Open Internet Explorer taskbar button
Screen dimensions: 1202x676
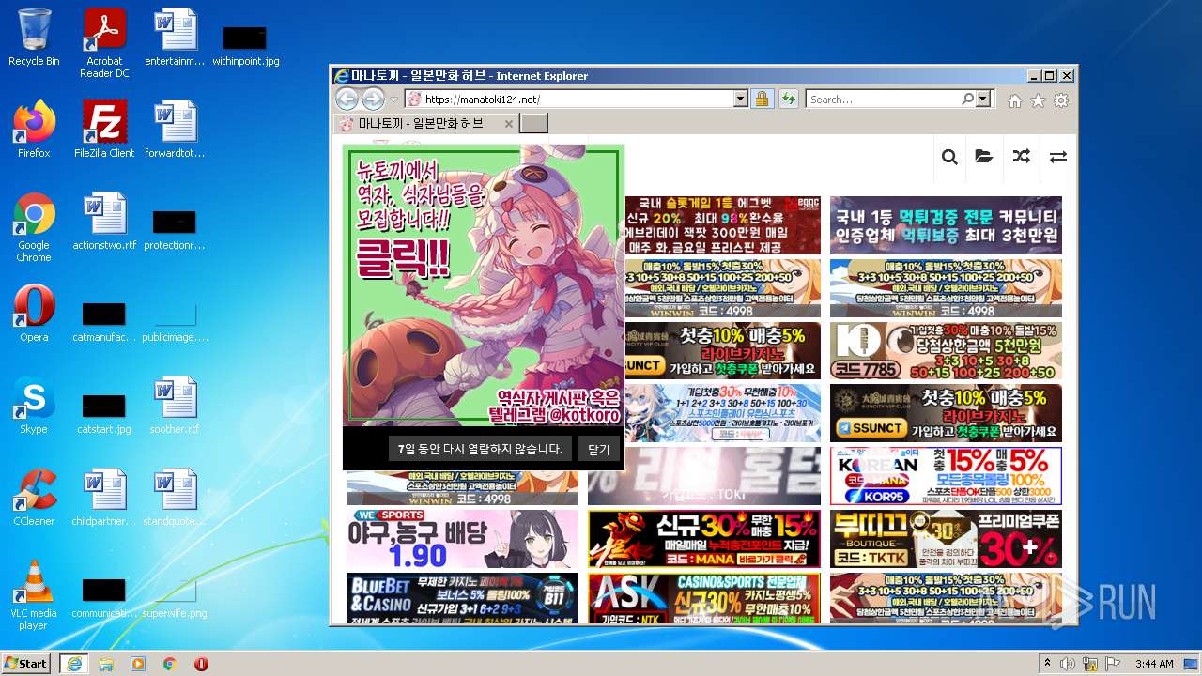[73, 663]
